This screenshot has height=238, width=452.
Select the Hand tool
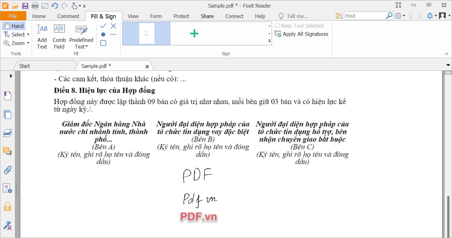pyautogui.click(x=14, y=26)
